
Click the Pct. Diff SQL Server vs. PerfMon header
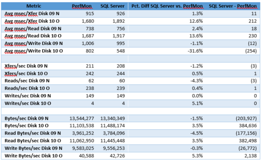(167, 6)
